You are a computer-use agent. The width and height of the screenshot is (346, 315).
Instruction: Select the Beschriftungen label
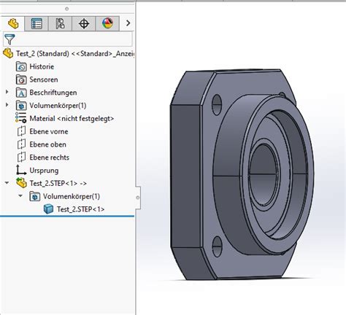(x=53, y=93)
